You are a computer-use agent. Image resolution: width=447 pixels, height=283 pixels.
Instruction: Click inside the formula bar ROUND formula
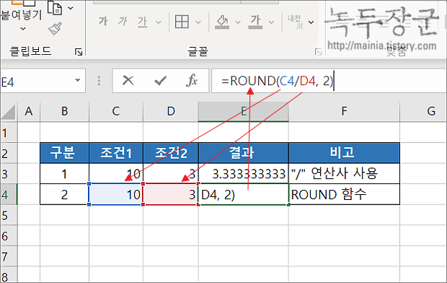[278, 81]
